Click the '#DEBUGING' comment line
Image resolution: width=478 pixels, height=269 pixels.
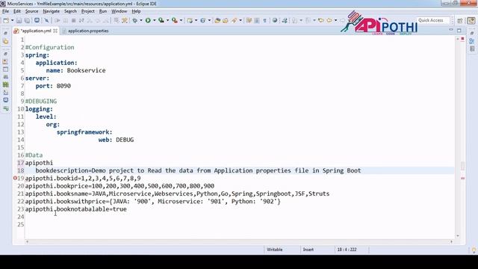point(41,102)
